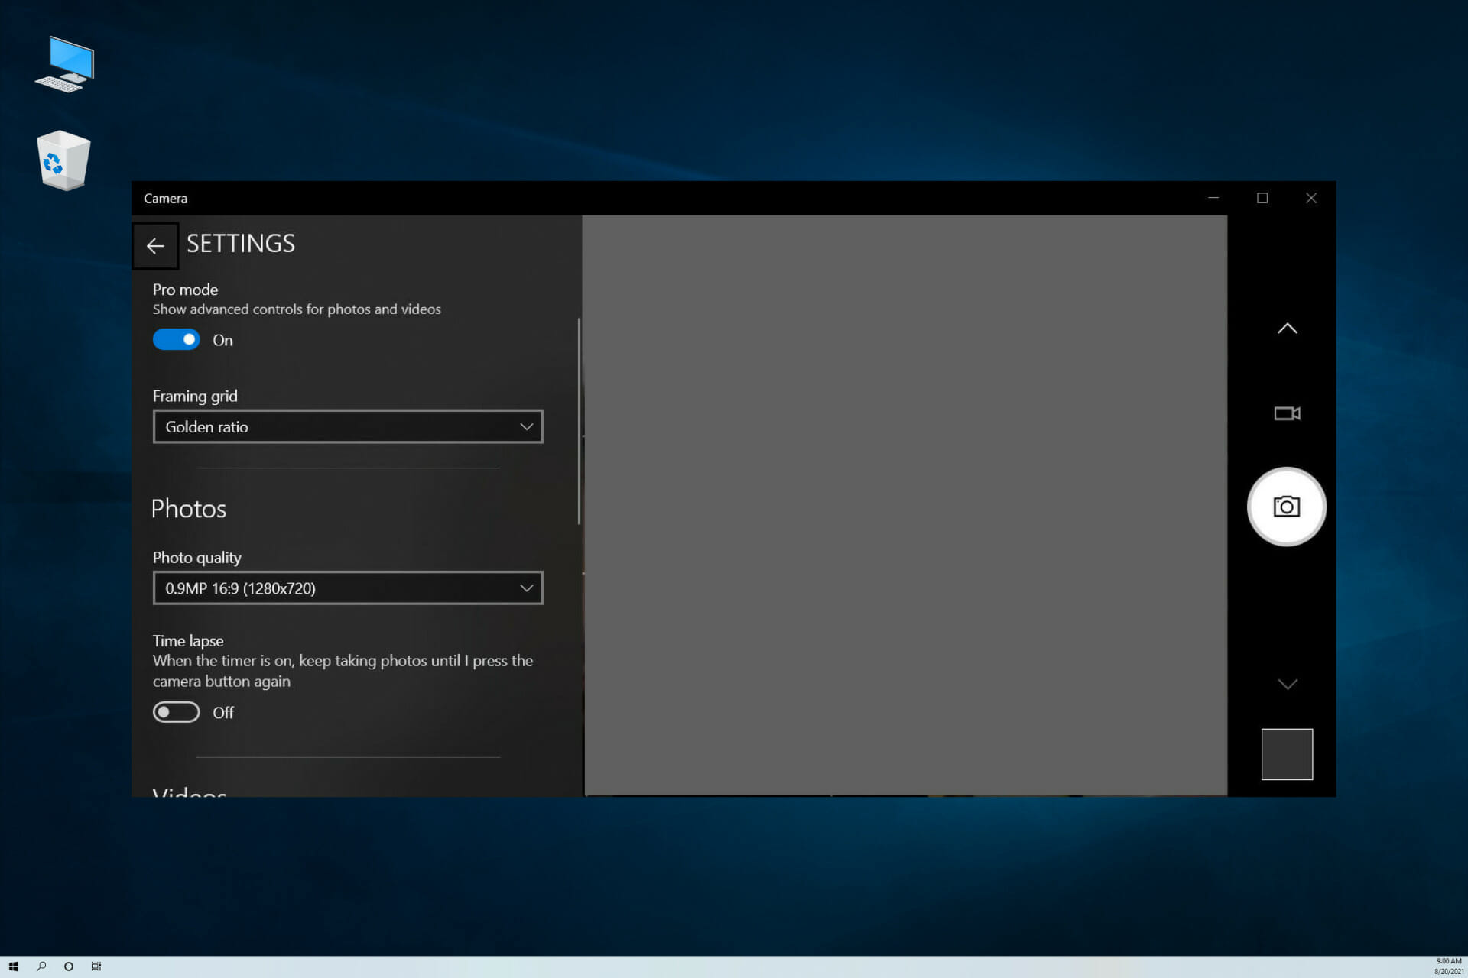Click the up chevron above video mode

tap(1287, 329)
